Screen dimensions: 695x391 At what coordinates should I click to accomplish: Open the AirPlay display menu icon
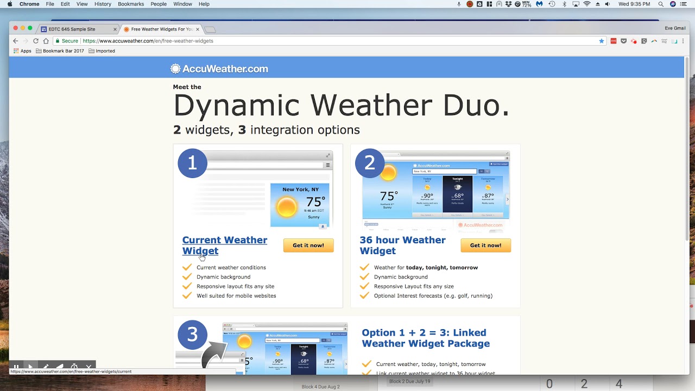576,4
